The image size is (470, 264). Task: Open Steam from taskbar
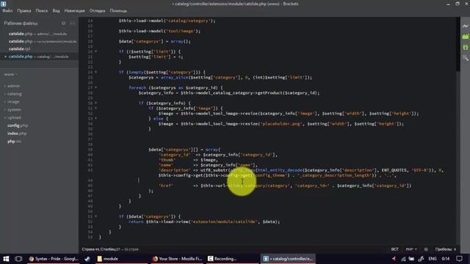(87, 259)
